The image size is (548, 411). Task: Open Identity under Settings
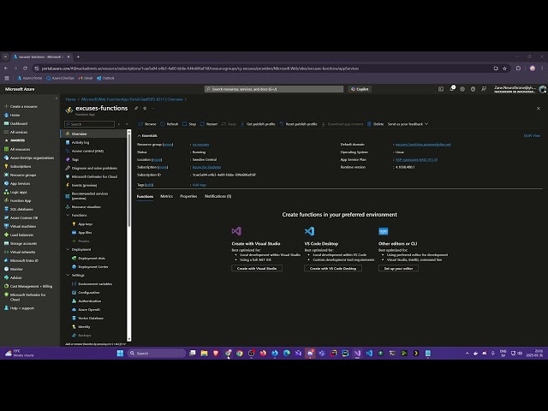(81, 327)
